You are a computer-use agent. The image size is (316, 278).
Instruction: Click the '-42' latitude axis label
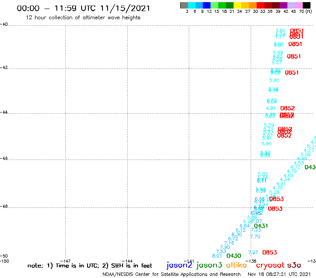coord(4,68)
